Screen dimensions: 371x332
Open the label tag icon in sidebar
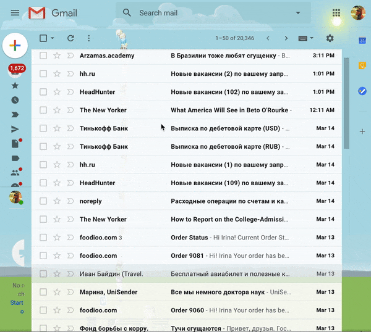[x=15, y=158]
